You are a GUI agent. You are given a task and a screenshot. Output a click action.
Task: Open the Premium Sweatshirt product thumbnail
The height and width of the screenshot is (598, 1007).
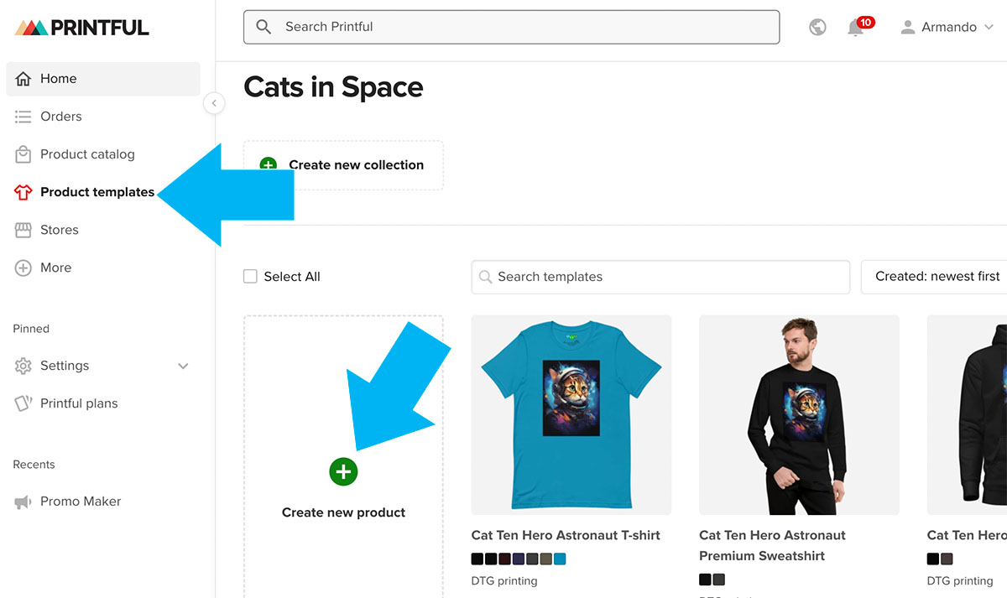(799, 414)
